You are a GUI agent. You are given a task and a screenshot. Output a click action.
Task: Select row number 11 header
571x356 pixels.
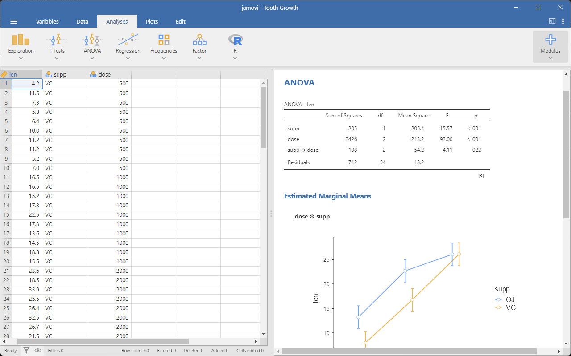[x=6, y=178]
